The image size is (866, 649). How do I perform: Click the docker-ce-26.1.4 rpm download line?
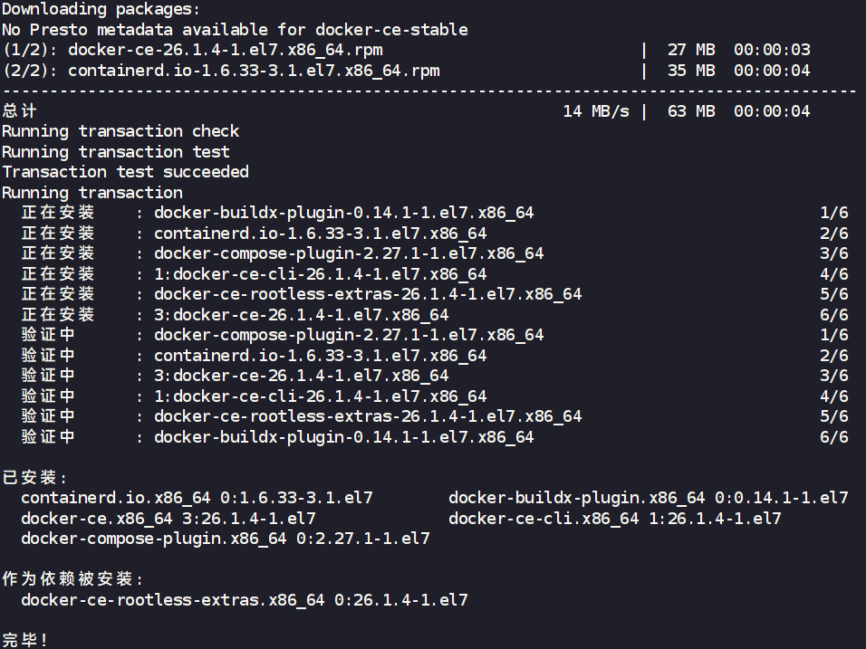coord(225,50)
